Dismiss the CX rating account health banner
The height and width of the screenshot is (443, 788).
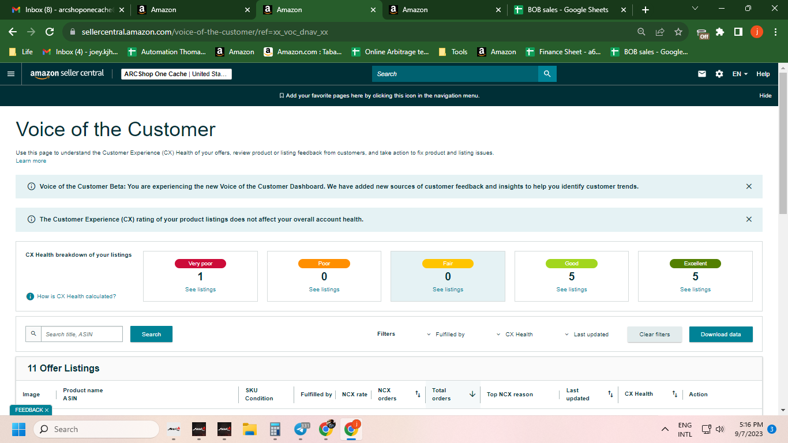[x=749, y=219]
